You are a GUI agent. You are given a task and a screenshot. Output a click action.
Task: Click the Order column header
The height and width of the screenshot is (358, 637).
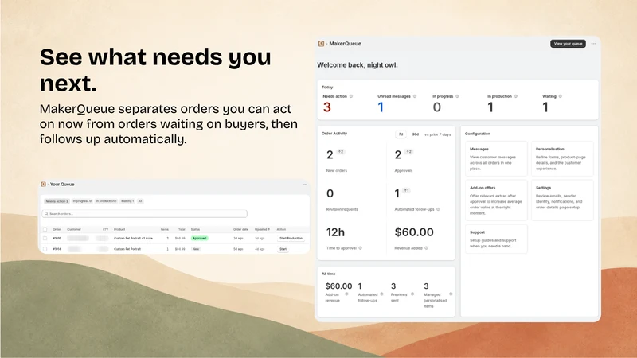click(x=57, y=229)
